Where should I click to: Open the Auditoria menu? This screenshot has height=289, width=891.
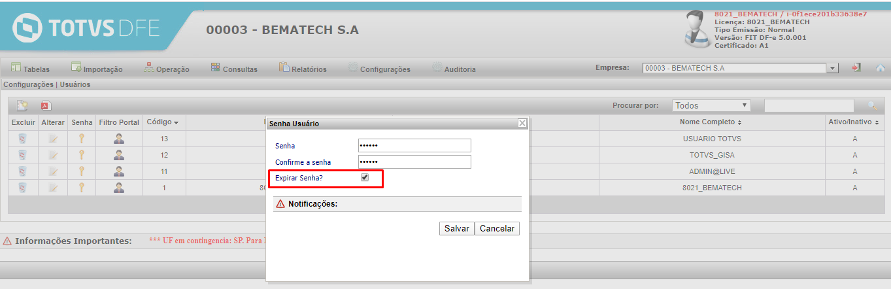pyautogui.click(x=454, y=69)
